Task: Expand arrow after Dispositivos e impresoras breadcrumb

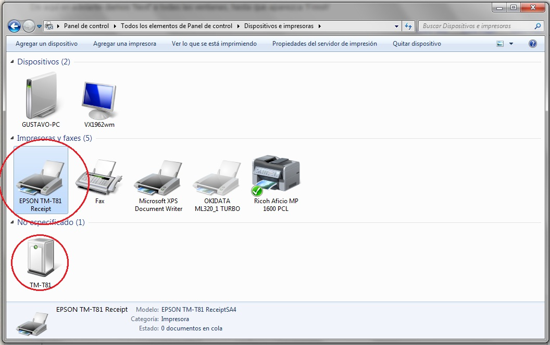Action: (320, 26)
